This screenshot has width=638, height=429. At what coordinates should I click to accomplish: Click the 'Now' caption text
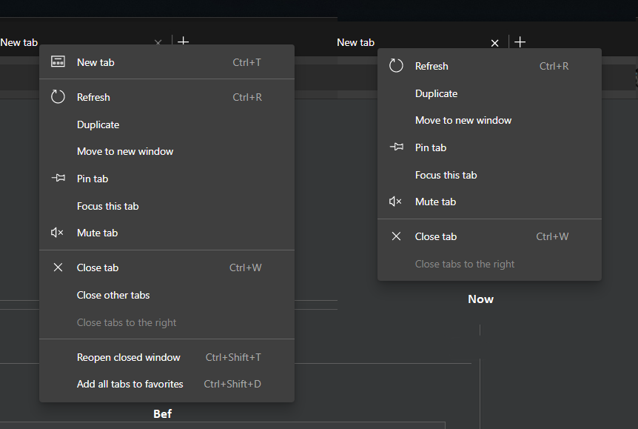[x=480, y=299]
